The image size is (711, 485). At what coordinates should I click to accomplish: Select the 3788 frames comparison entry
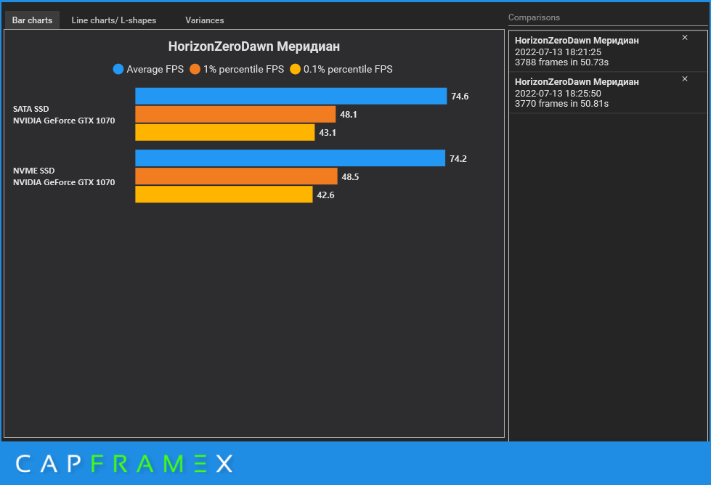(608, 52)
